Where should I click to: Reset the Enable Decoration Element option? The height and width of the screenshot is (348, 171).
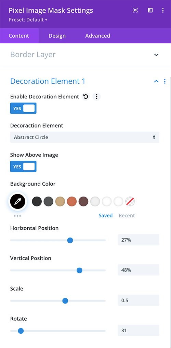85,96
